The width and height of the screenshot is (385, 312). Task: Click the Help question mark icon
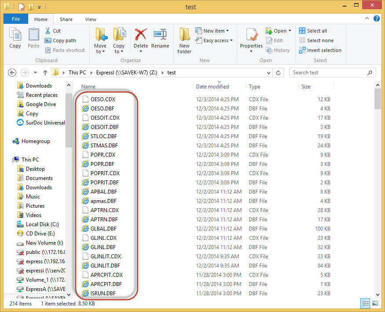377,19
